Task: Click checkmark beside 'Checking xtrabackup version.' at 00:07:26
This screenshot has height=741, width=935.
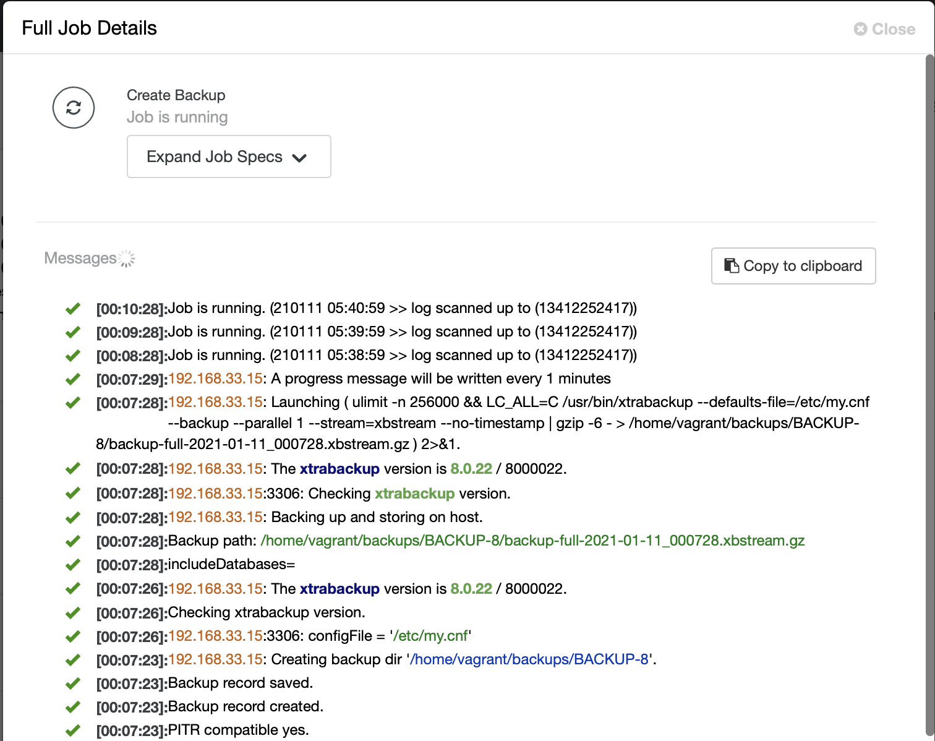Action: pos(73,612)
